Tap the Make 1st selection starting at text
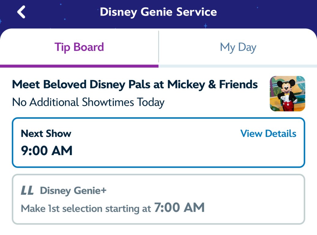The image size is (317, 235). pos(86,209)
